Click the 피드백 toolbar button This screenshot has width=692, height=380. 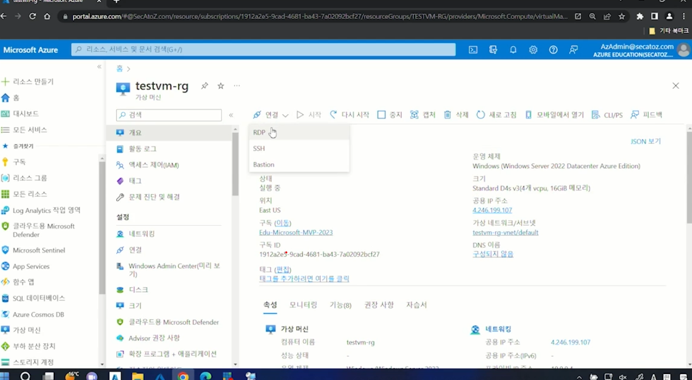(646, 115)
